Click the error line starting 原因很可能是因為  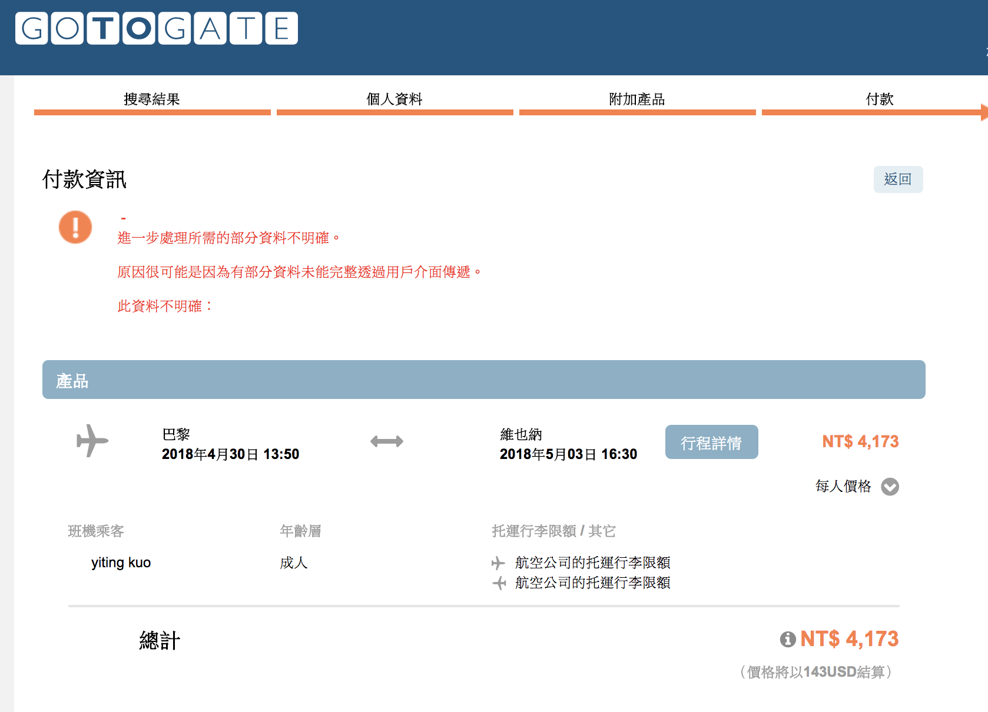(x=300, y=272)
